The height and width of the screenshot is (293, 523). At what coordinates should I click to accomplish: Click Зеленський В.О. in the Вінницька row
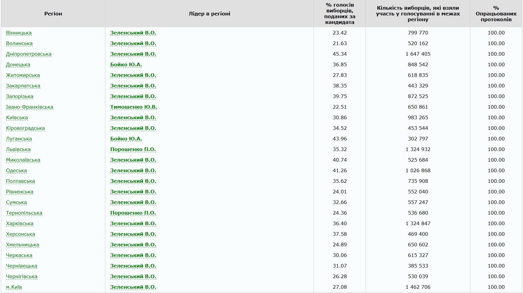pyautogui.click(x=133, y=33)
